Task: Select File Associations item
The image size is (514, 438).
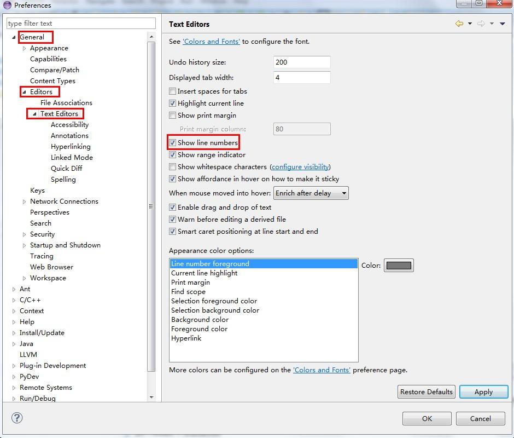Action: pyautogui.click(x=66, y=103)
